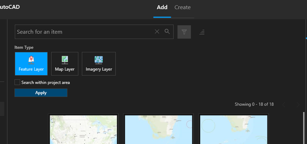Screen dimensions: 307x144
Task: Open the sort options icon
Action: point(202,32)
